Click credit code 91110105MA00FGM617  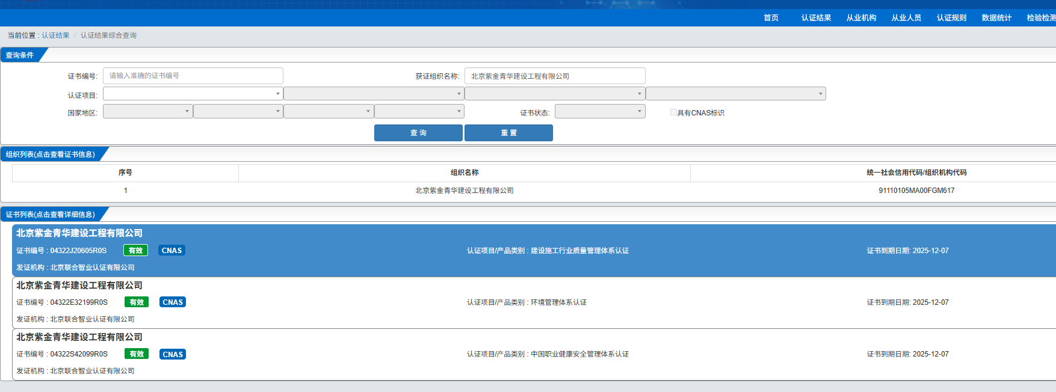click(x=916, y=191)
